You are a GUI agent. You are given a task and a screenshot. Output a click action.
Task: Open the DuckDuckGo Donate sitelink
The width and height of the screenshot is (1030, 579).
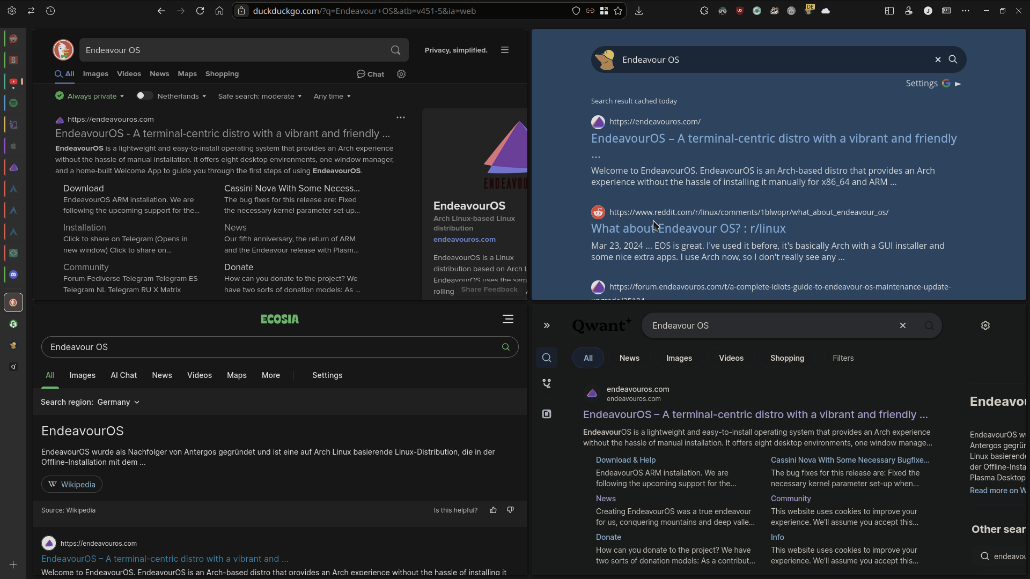[x=239, y=267]
